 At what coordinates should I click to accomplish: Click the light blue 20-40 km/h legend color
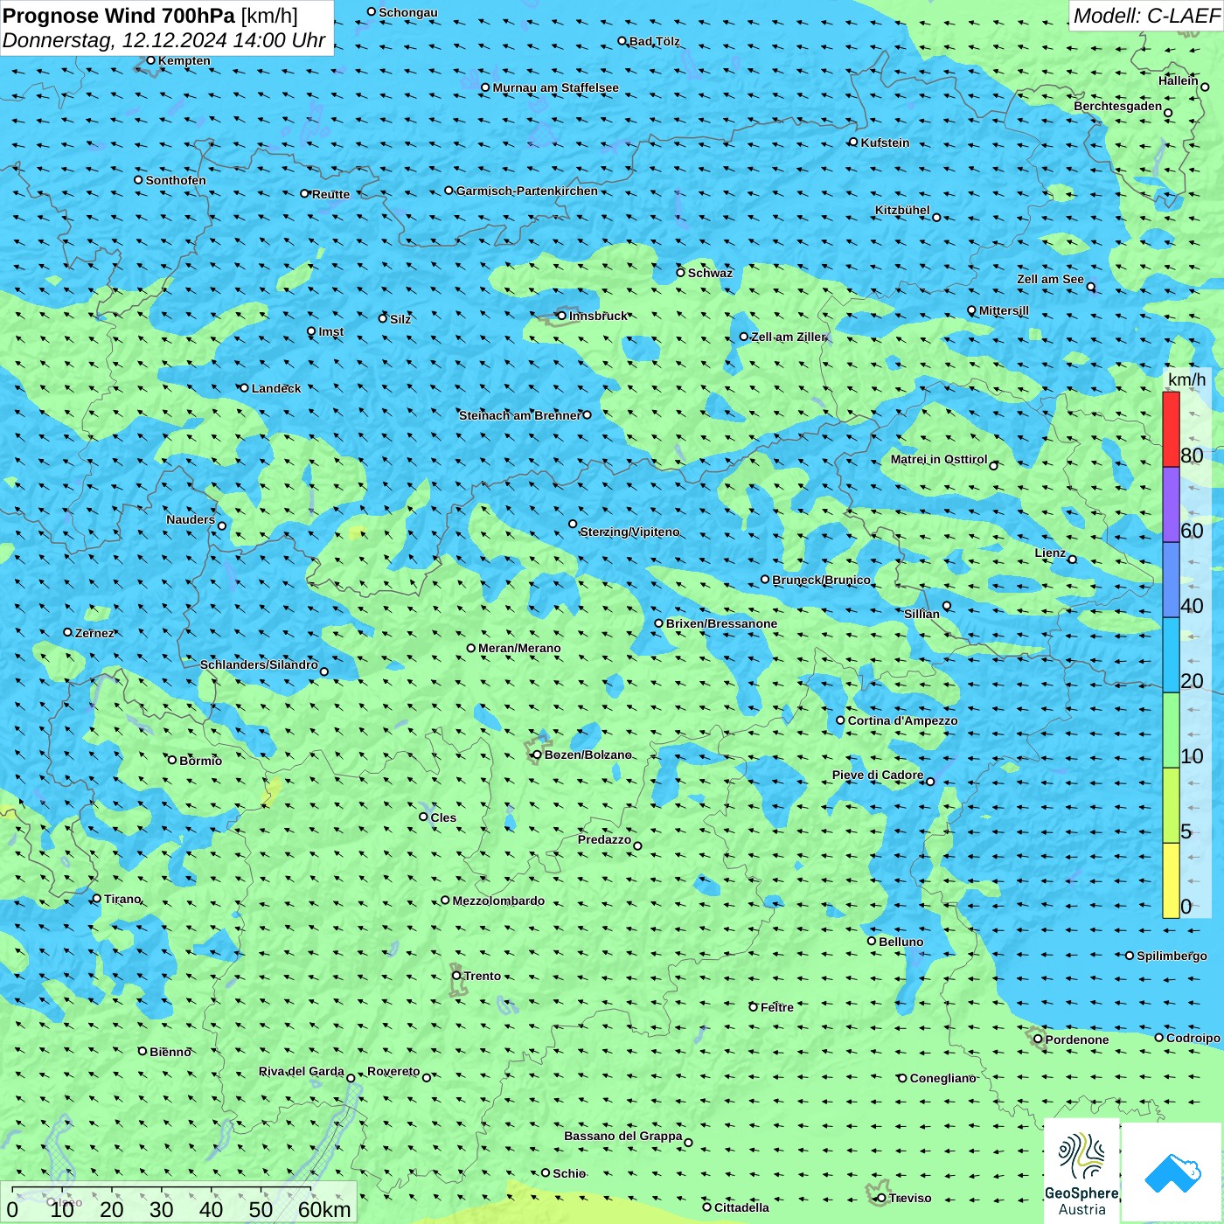[x=1171, y=655]
